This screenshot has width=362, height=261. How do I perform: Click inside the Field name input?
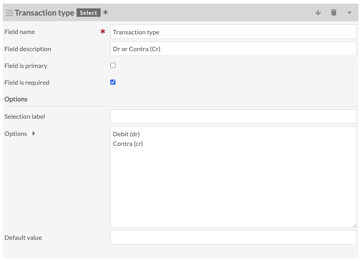click(233, 32)
